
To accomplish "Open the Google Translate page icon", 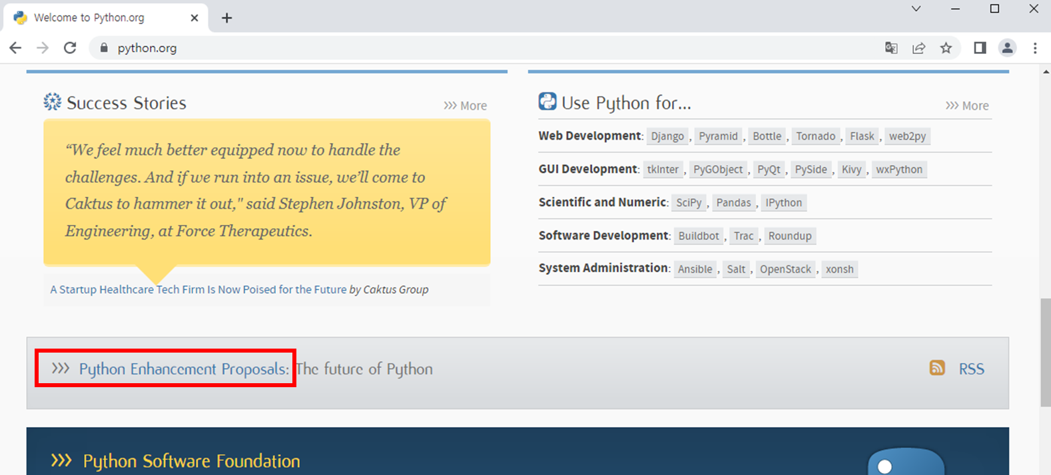I will (891, 48).
